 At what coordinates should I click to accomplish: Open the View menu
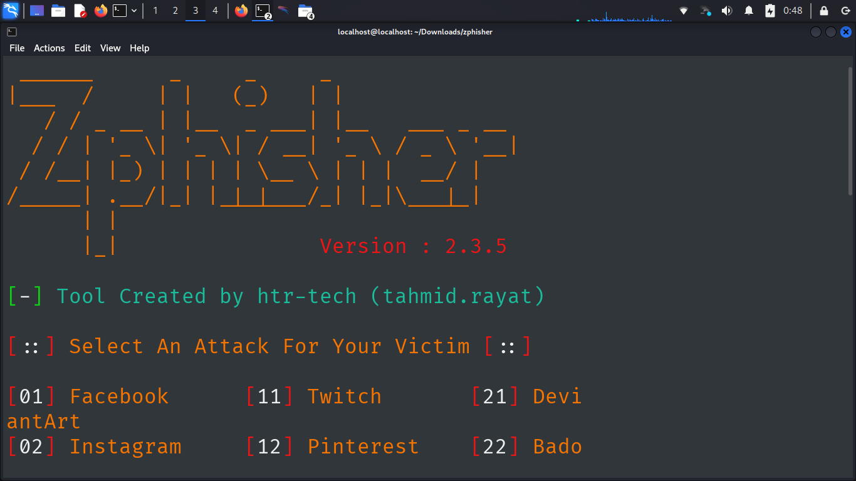point(110,48)
